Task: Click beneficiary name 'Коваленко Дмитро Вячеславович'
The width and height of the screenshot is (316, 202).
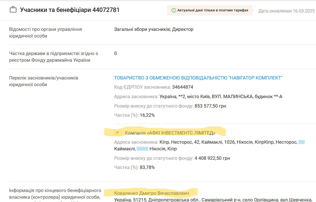Action: click(152, 193)
